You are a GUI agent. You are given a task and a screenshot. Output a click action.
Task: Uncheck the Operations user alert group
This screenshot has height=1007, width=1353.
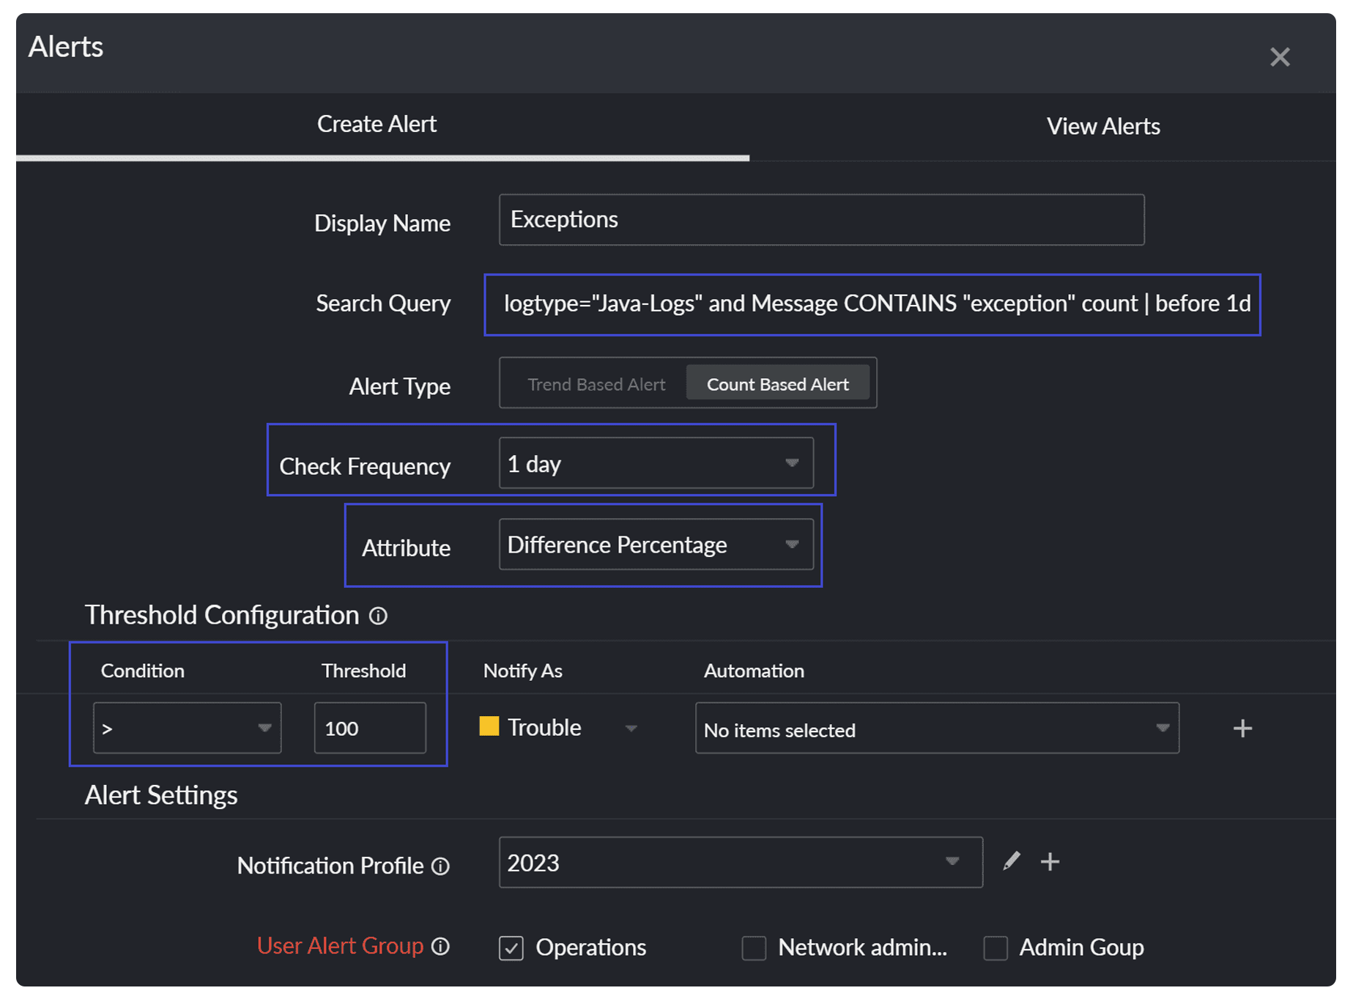pyautogui.click(x=511, y=948)
